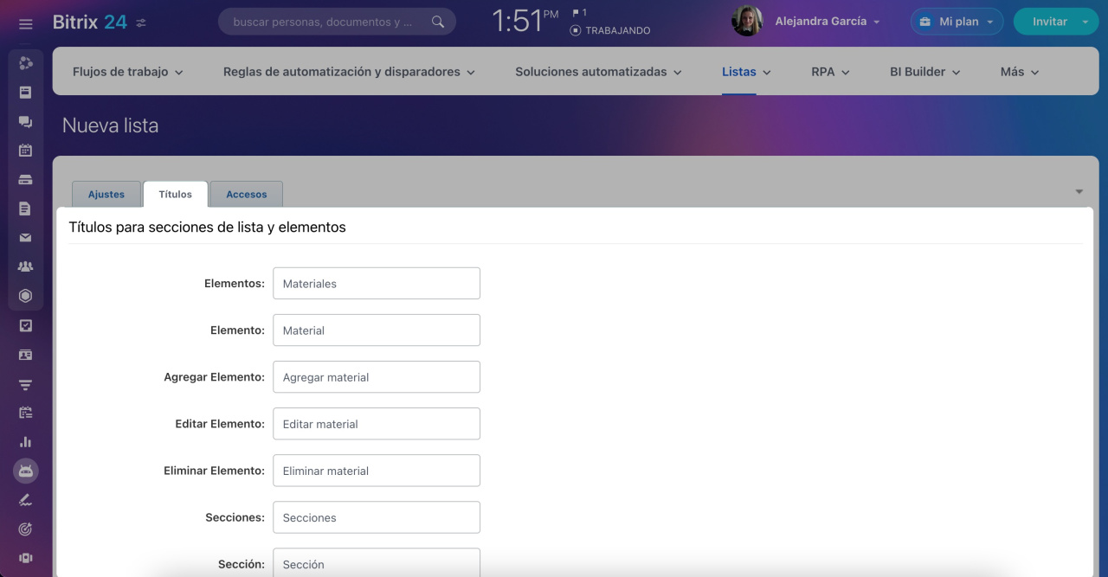Switch to the Accesos tab

tap(247, 195)
